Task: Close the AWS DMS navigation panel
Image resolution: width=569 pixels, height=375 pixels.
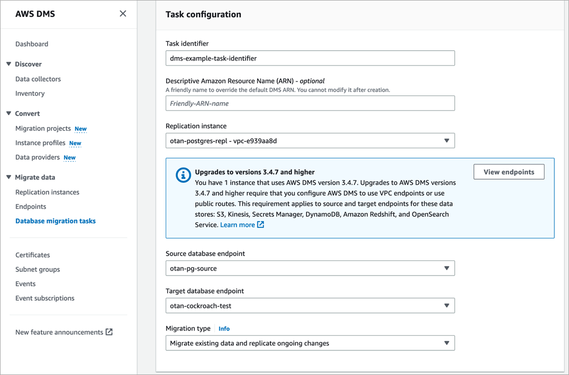Action: [123, 14]
